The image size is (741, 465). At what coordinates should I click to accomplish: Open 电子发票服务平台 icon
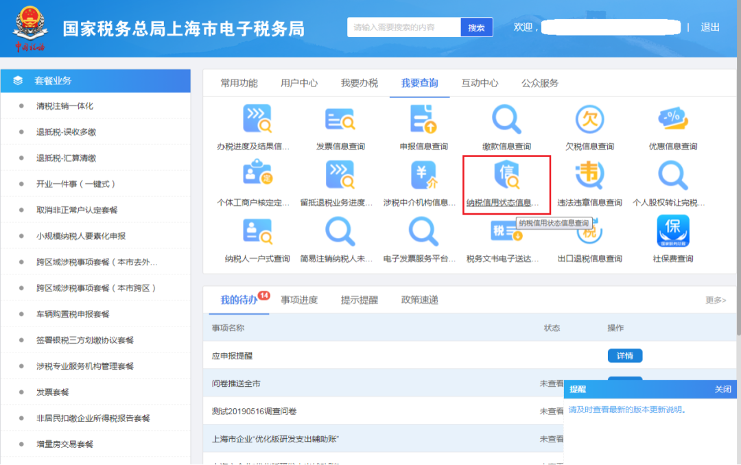[423, 231]
